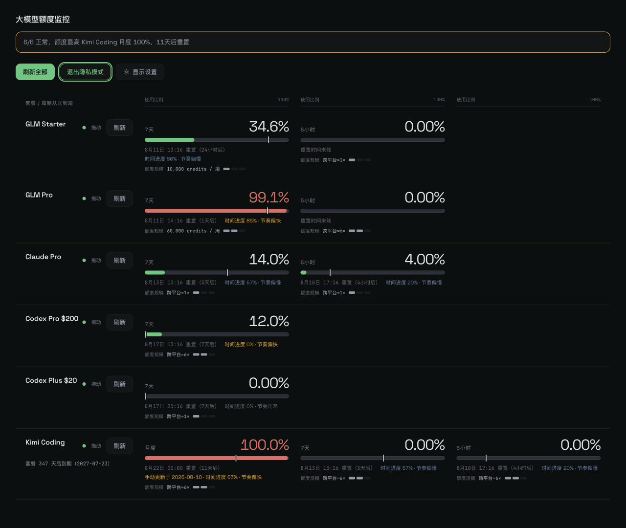The width and height of the screenshot is (626, 528).
Task: Click 套餐 347 天后到期 expiry text
Action: click(x=67, y=463)
